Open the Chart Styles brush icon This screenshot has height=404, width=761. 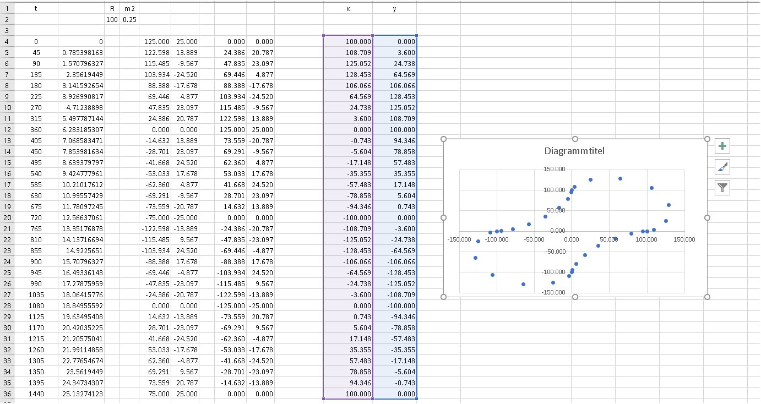(x=721, y=167)
